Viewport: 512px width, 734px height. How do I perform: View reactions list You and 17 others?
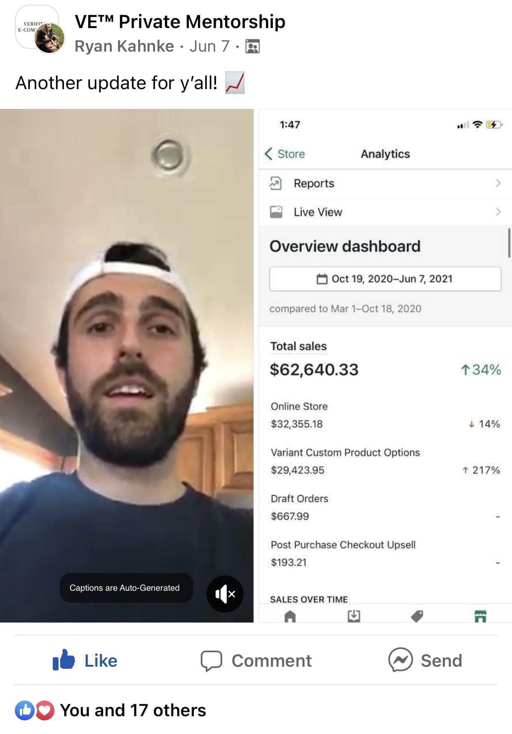pyautogui.click(x=133, y=710)
